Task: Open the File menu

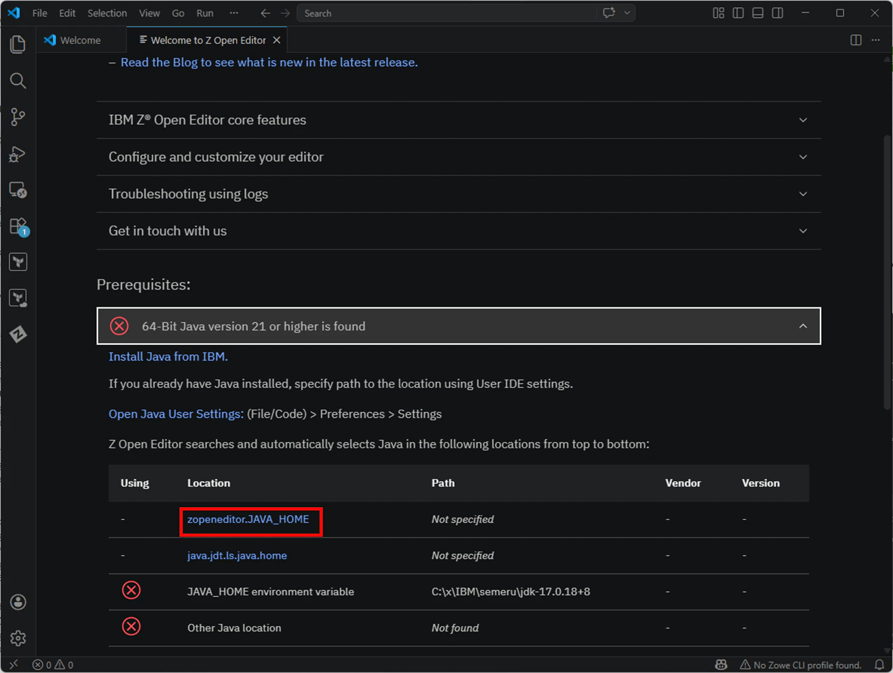Action: [x=40, y=13]
